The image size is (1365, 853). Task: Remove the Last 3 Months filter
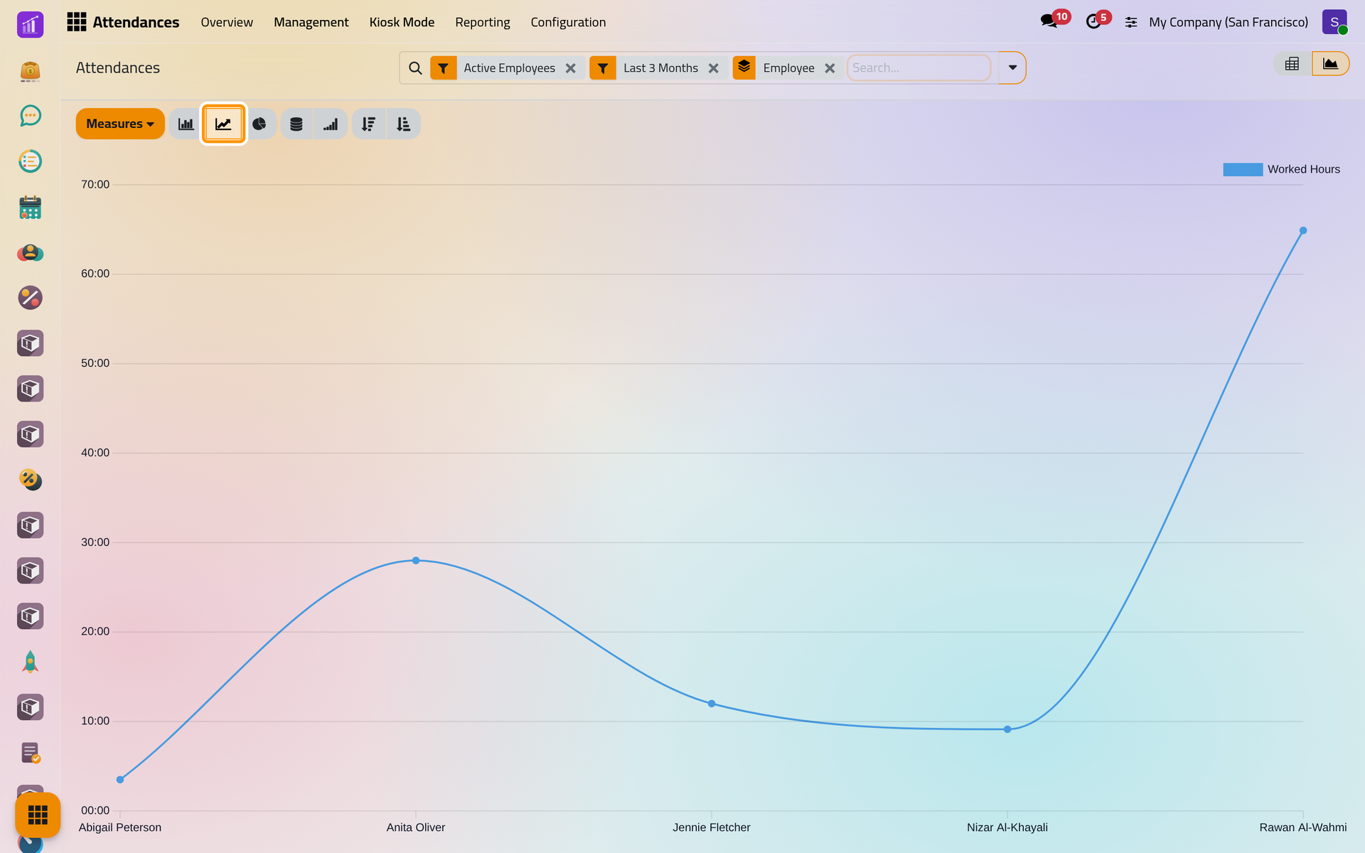(x=713, y=68)
